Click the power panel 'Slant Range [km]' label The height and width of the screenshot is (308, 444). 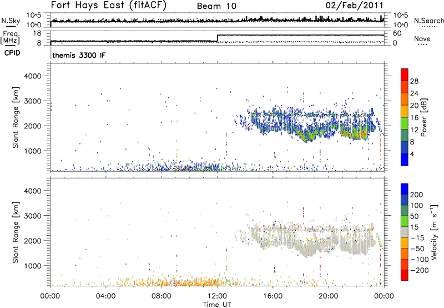click(x=16, y=117)
